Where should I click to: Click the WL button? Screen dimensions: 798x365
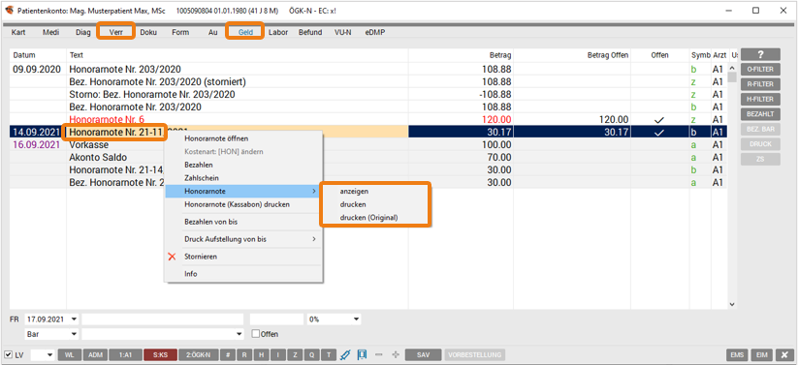tap(69, 354)
